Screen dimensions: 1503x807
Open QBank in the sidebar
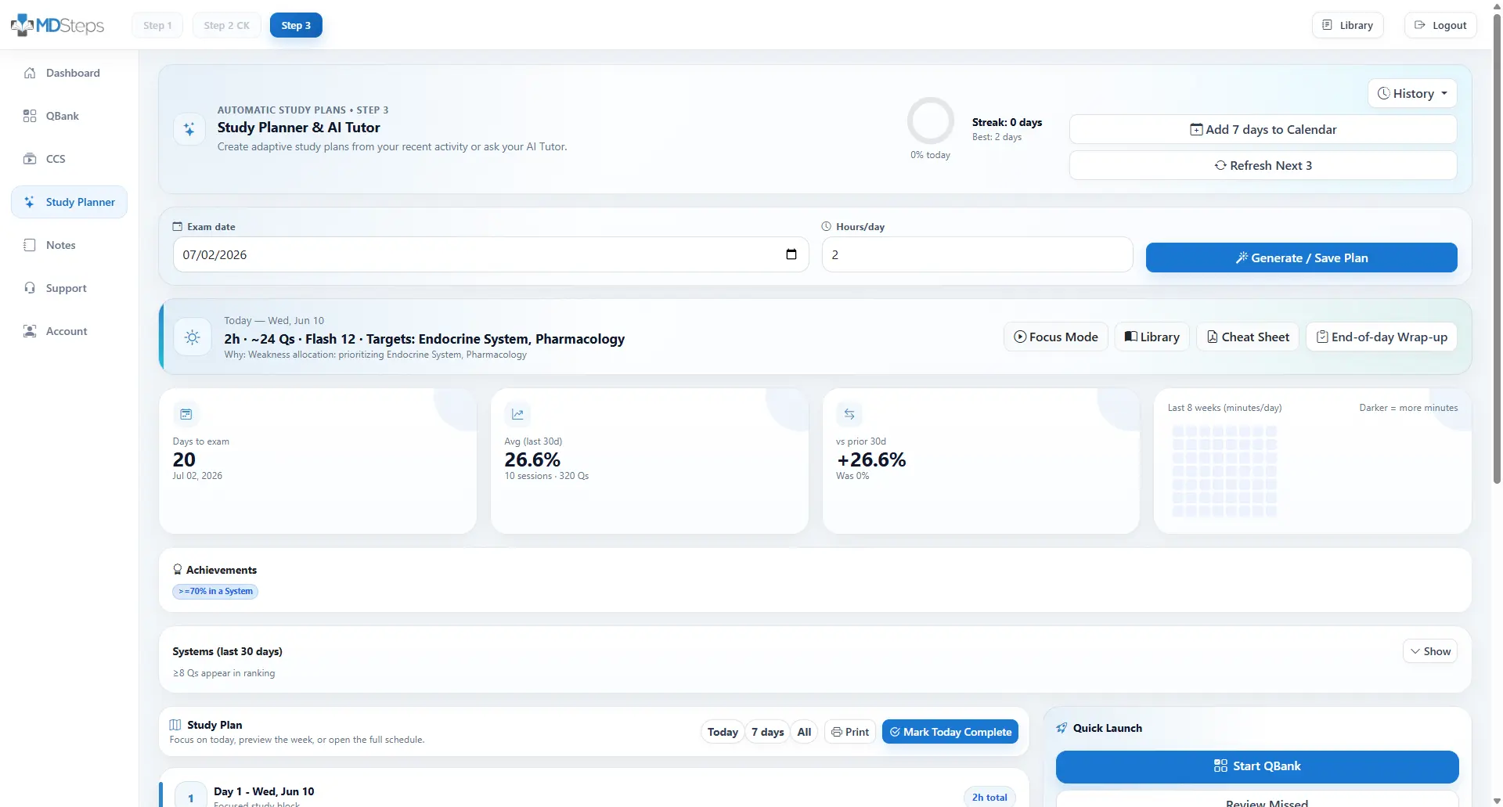(69, 116)
